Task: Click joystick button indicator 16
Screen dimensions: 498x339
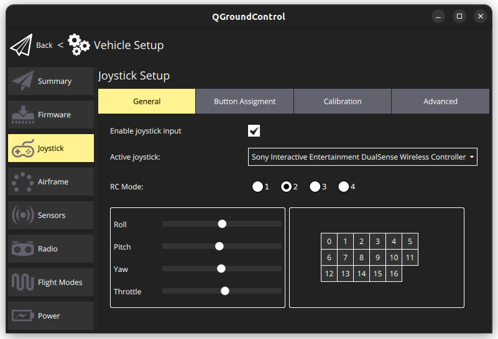Action: point(394,274)
